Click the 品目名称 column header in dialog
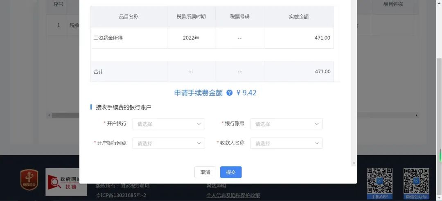The height and width of the screenshot is (201, 442). [129, 17]
